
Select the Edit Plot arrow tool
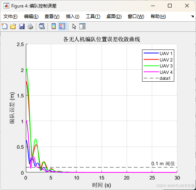(74, 27)
